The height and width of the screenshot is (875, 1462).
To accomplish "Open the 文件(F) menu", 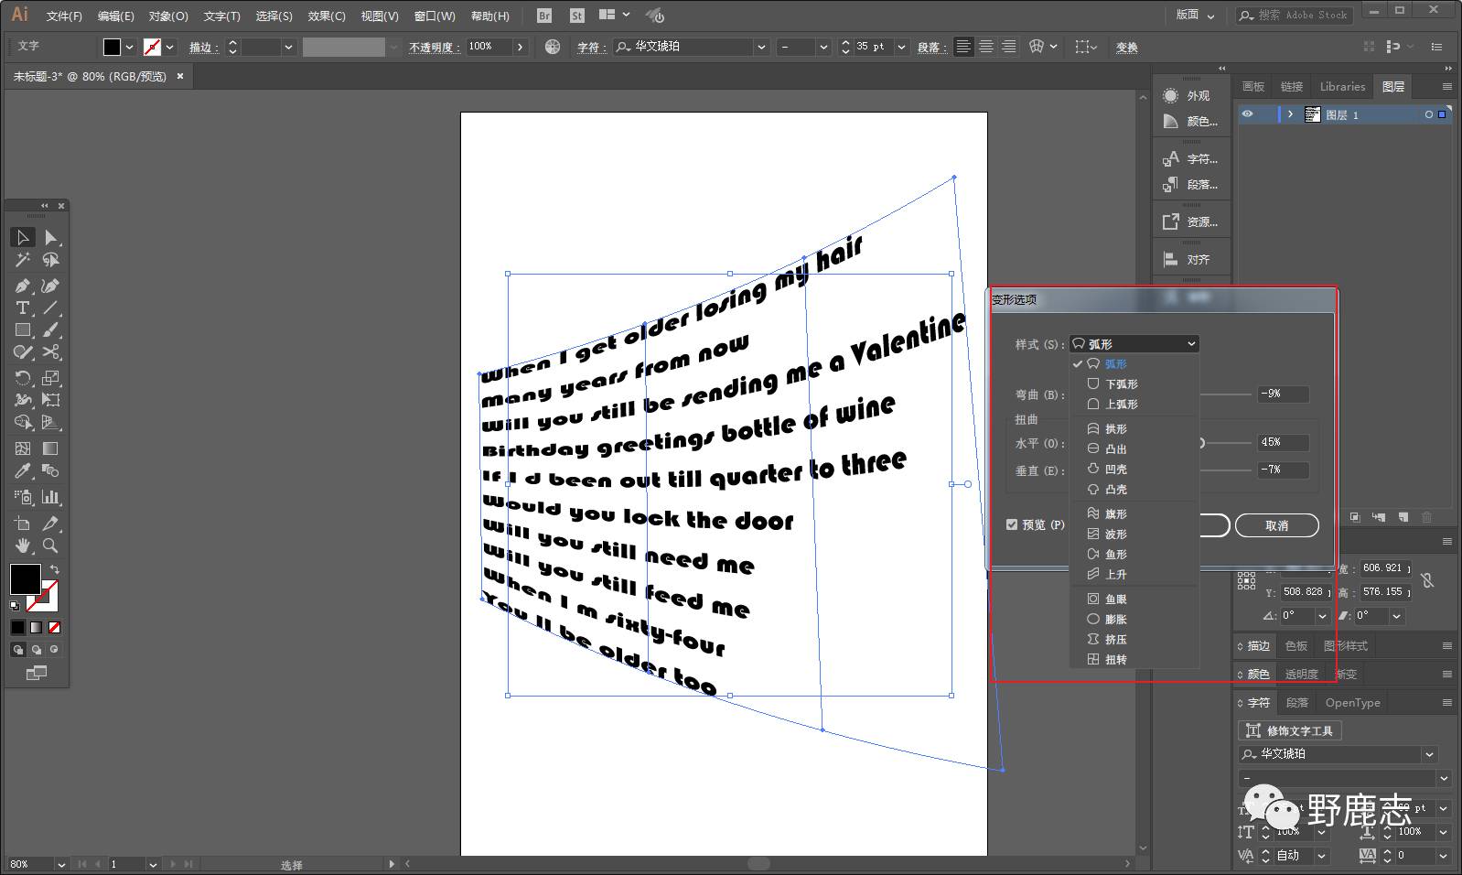I will pos(64,16).
